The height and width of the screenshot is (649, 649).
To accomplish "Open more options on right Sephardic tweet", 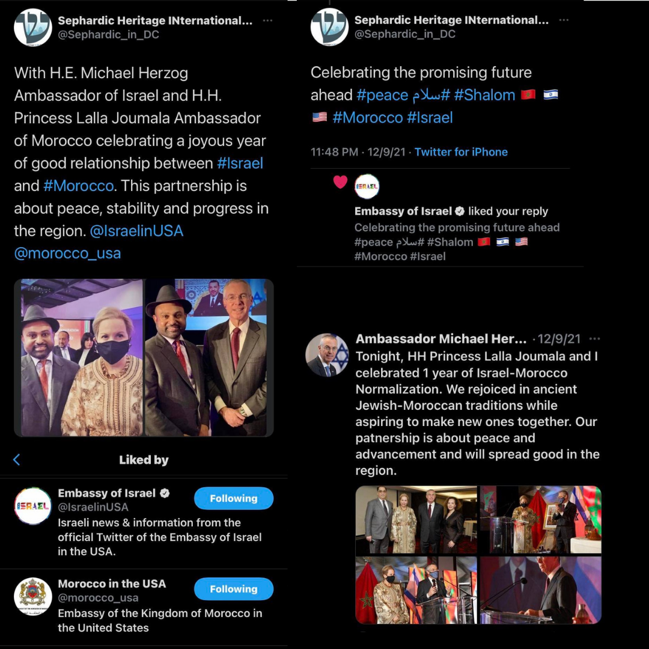I will pyautogui.click(x=564, y=20).
